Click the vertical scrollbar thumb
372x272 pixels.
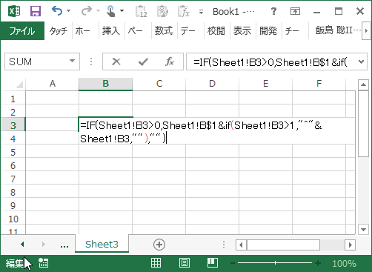click(363, 124)
